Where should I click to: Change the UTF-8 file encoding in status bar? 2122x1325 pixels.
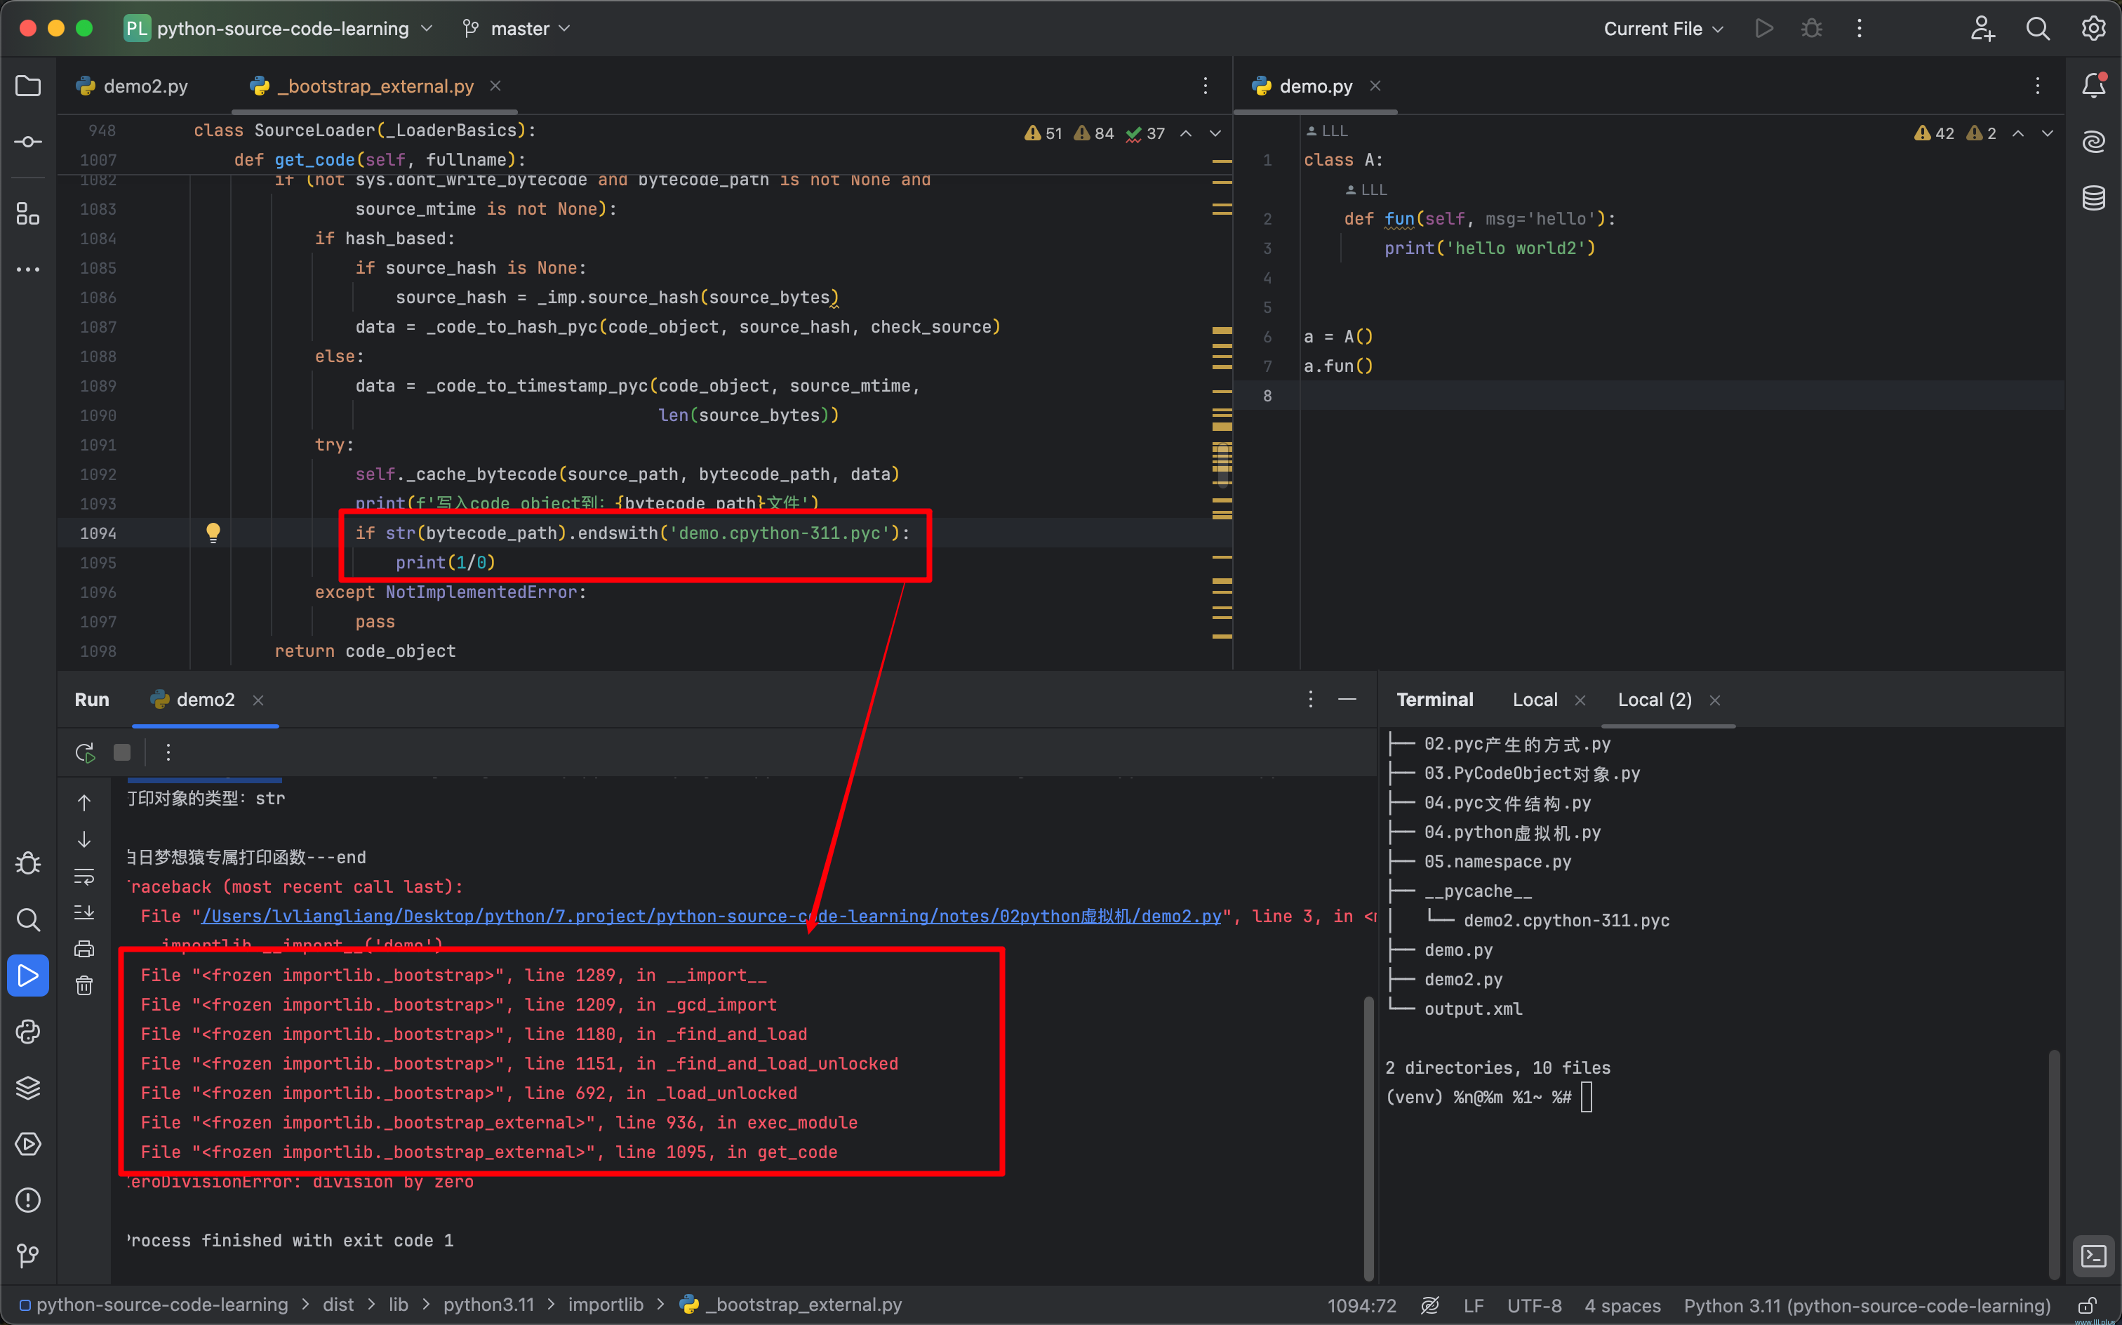(x=1534, y=1305)
